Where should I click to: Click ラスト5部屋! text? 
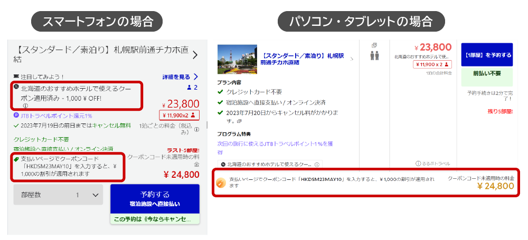coord(183,150)
